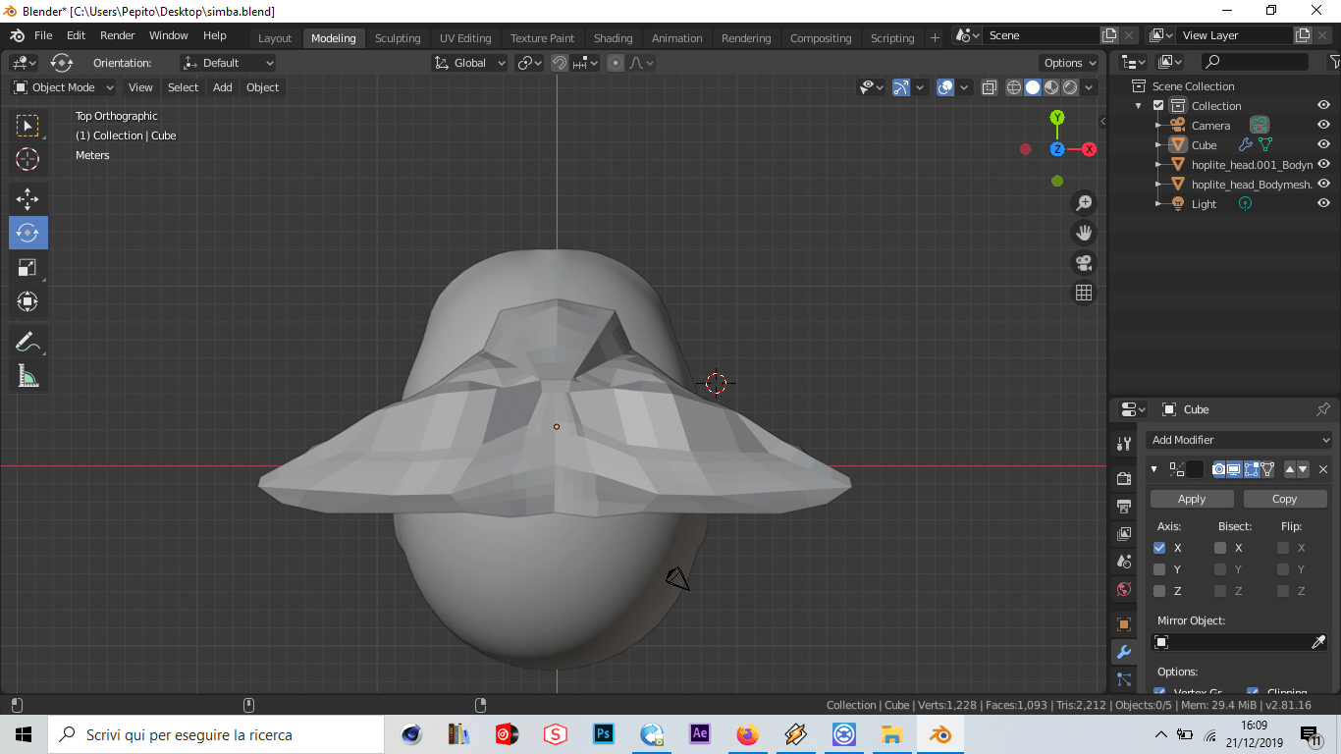Open the shading options dropdown arrow

click(1091, 87)
